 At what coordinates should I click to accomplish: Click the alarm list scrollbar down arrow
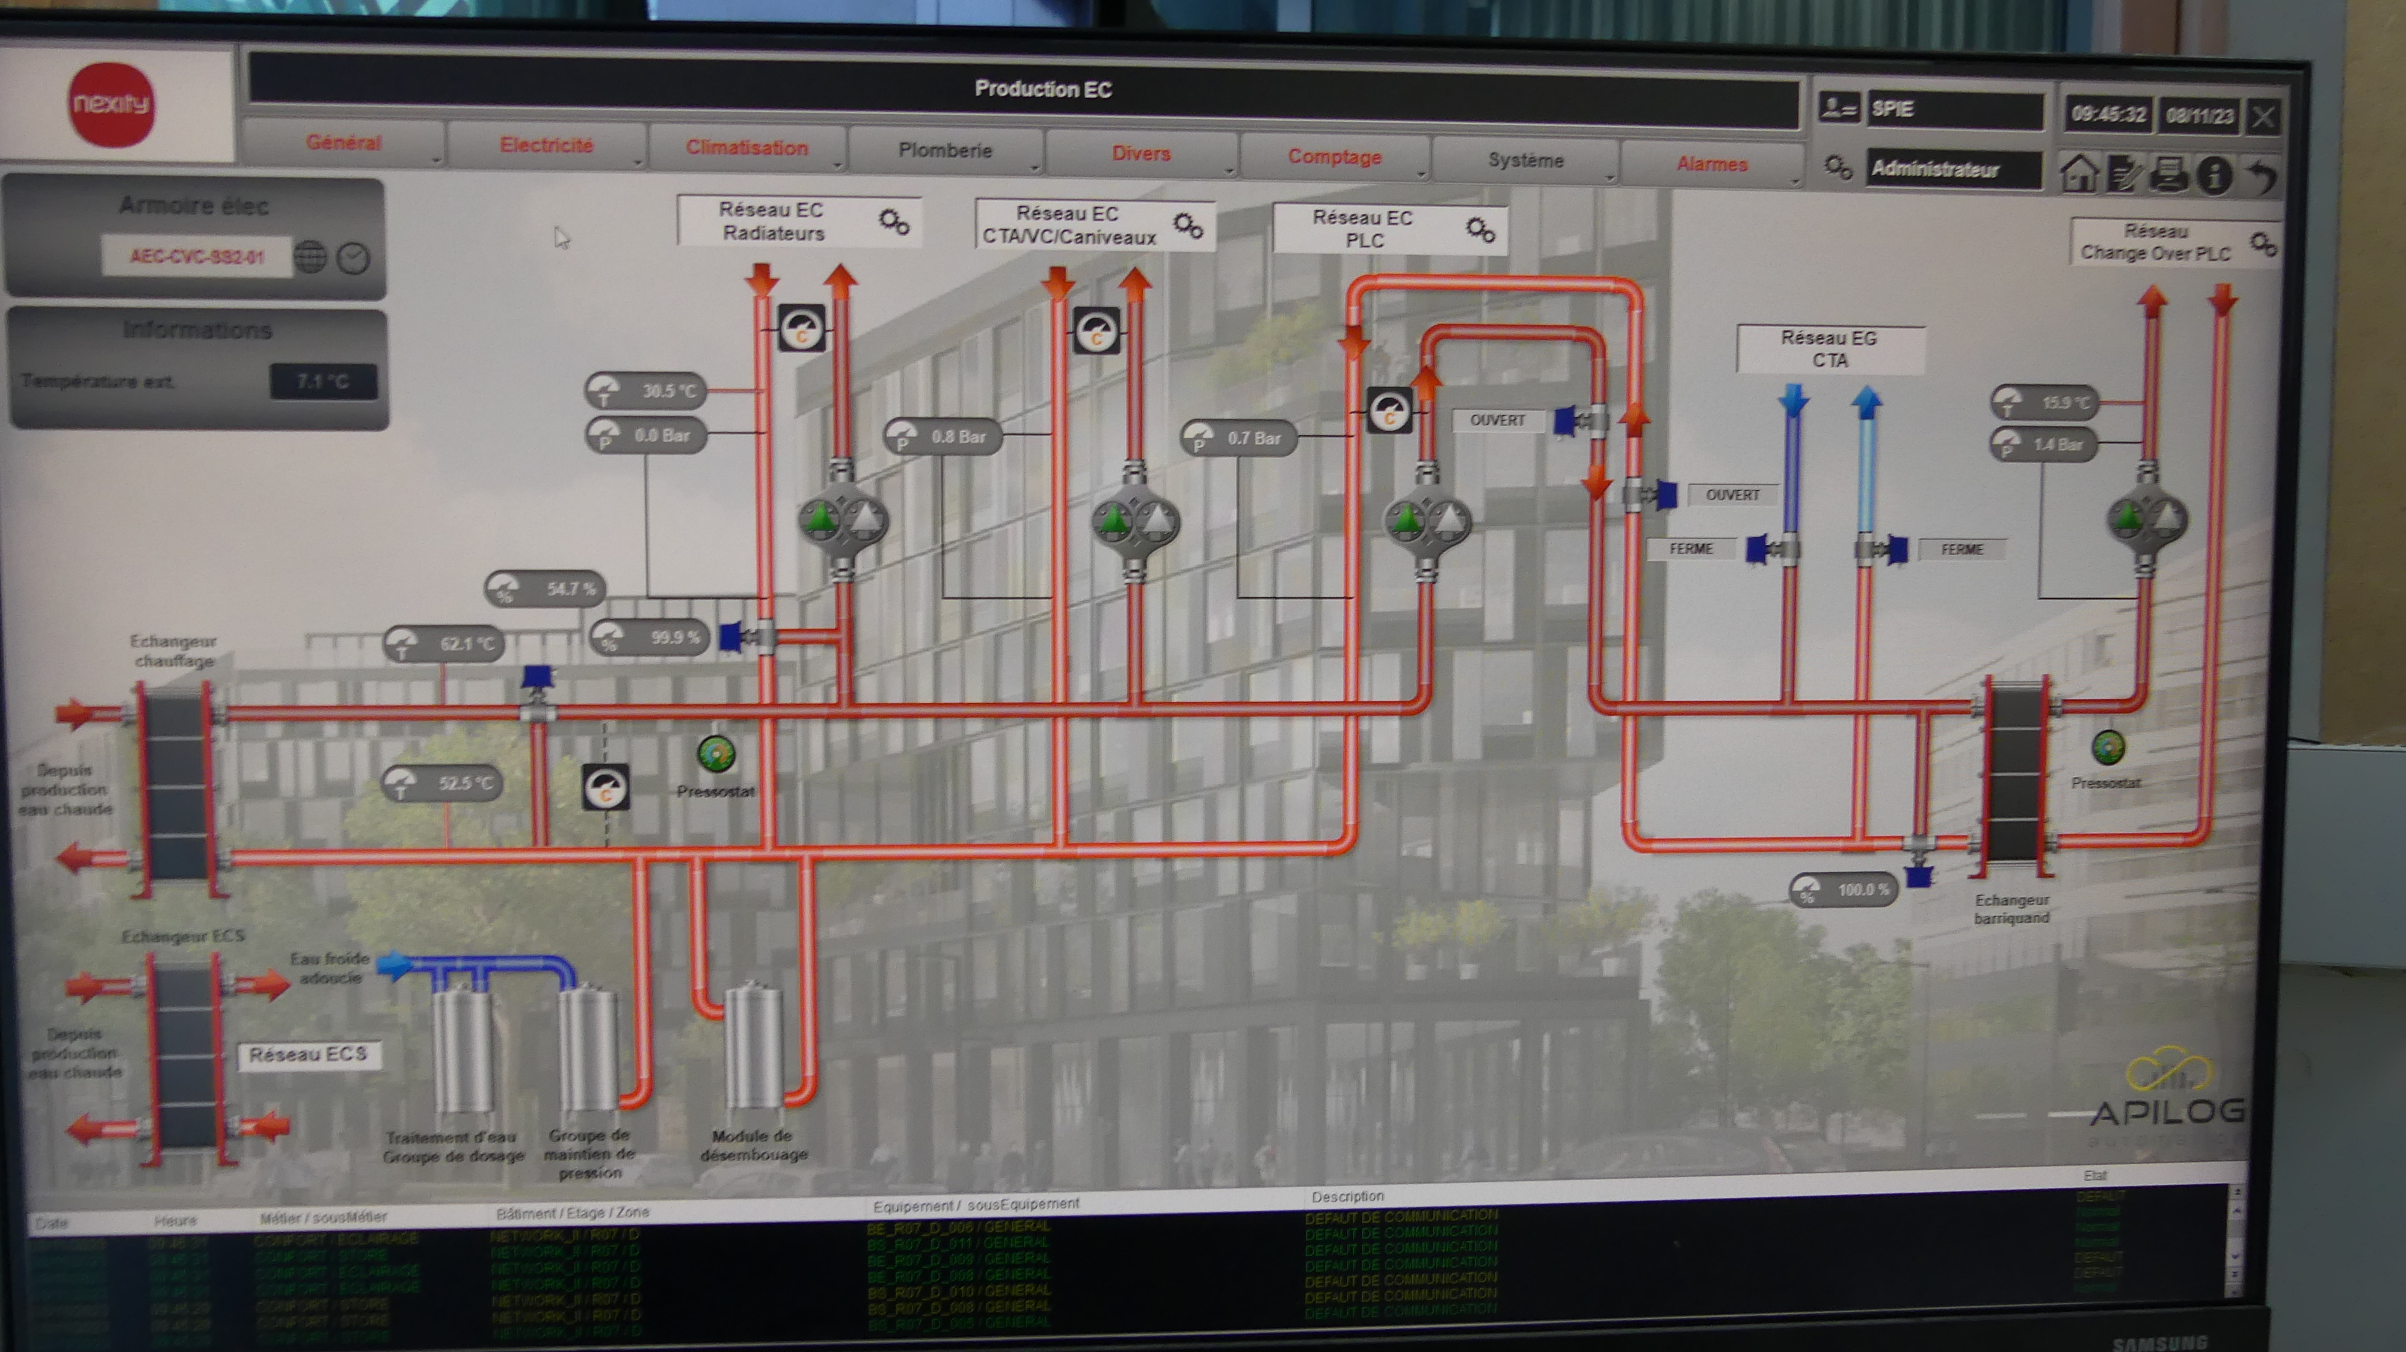tap(2235, 1257)
